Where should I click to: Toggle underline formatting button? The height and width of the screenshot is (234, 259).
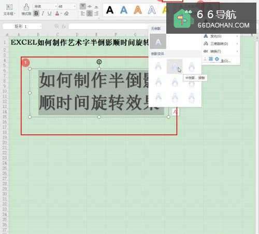[50, 13]
